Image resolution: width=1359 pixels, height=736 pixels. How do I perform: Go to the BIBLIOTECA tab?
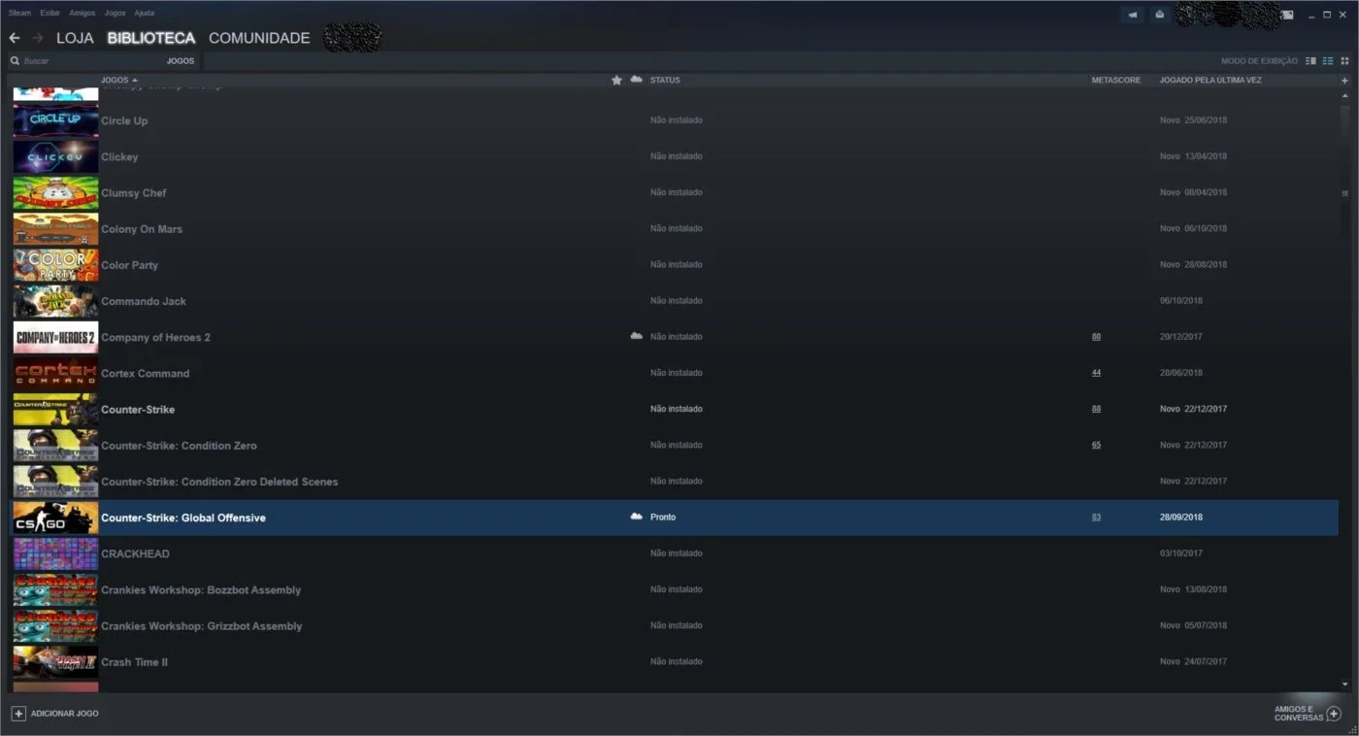(151, 38)
